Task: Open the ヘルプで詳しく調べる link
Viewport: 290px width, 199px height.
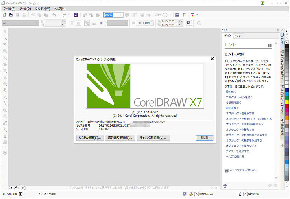Action: pos(243,171)
